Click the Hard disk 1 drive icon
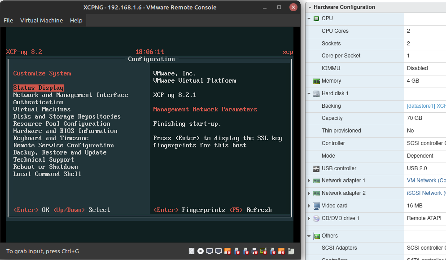Viewport: 446px width, 260px height. [316, 93]
